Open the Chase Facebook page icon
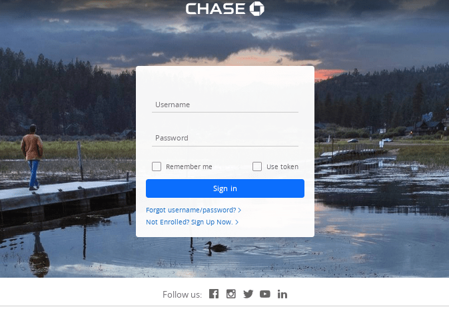Viewport: 449px width, 313px height. (x=214, y=294)
